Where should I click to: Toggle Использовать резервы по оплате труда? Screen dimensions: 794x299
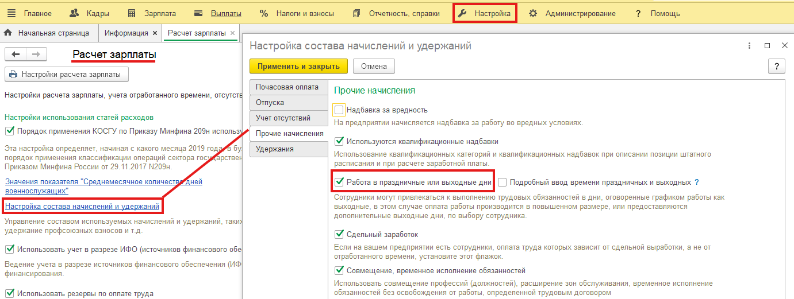[9, 294]
